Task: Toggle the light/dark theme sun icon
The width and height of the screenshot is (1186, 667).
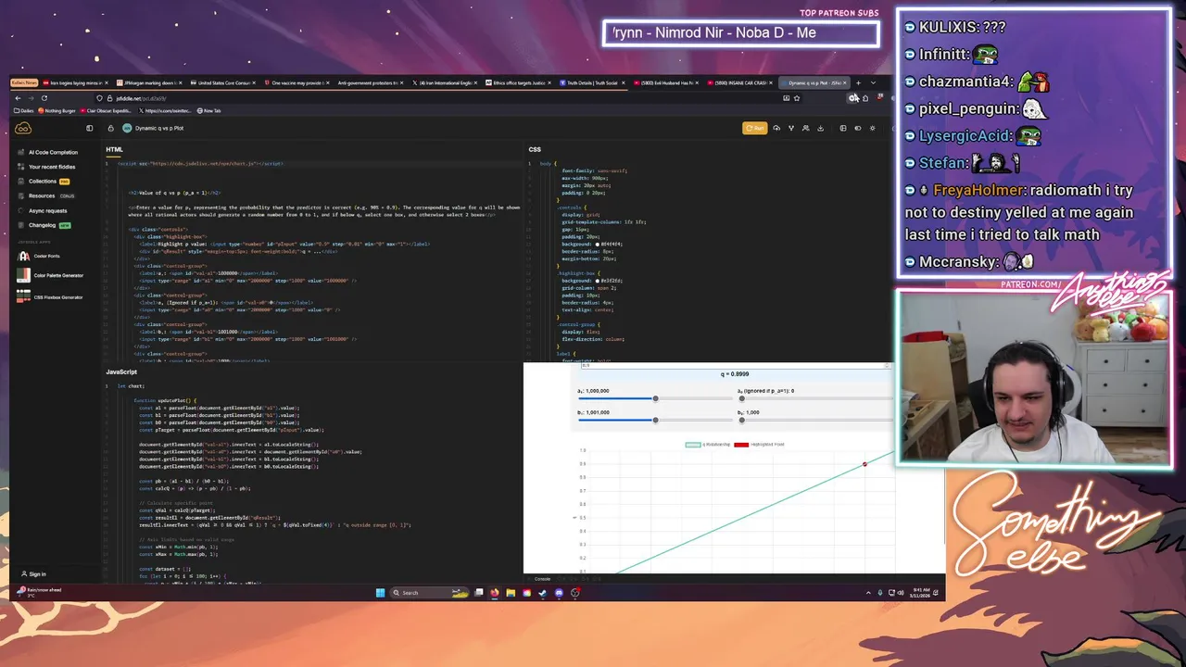Action: (872, 128)
